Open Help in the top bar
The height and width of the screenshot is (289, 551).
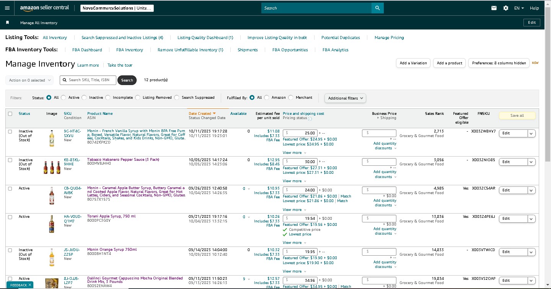pyautogui.click(x=535, y=8)
